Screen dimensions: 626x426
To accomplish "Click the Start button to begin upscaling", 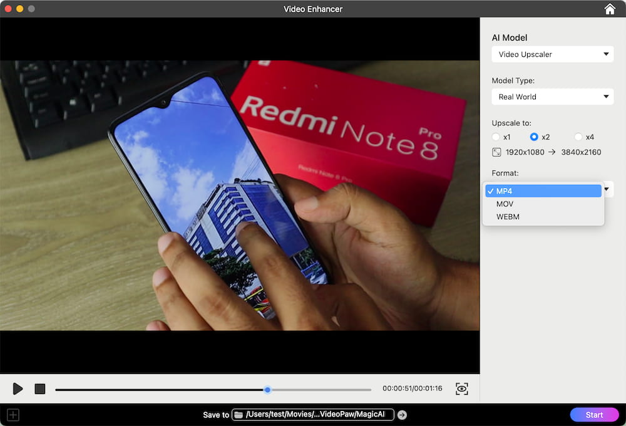I will 593,414.
